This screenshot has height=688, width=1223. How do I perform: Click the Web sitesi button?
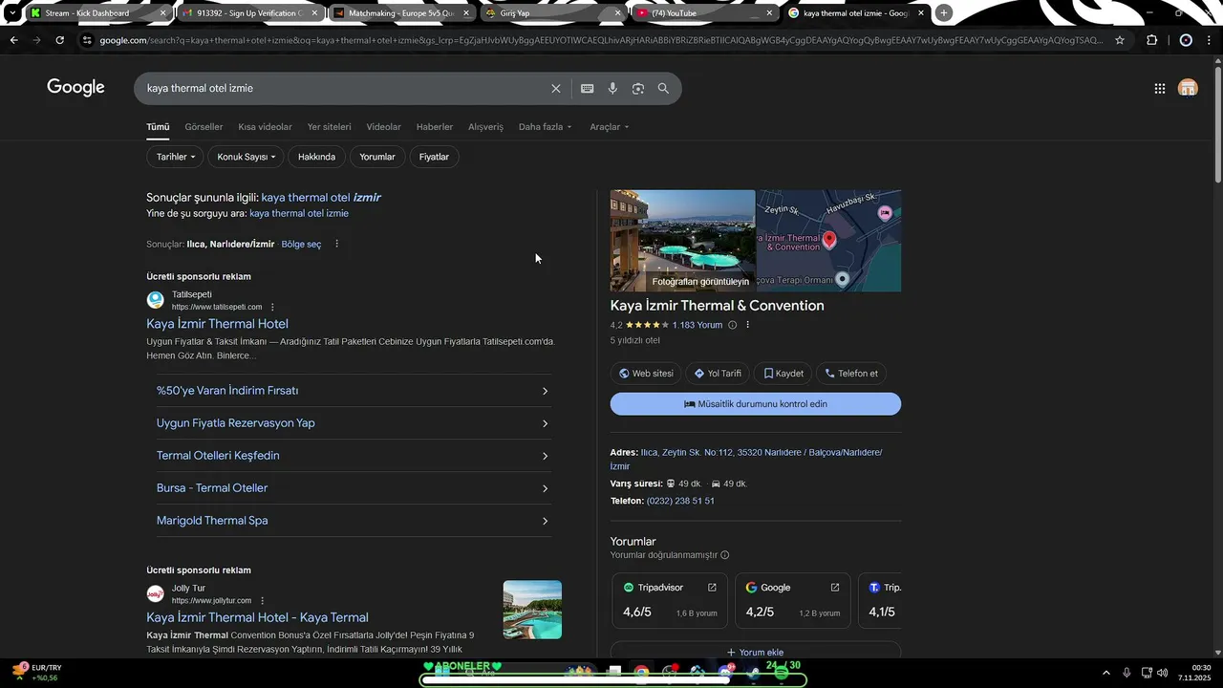(x=646, y=374)
